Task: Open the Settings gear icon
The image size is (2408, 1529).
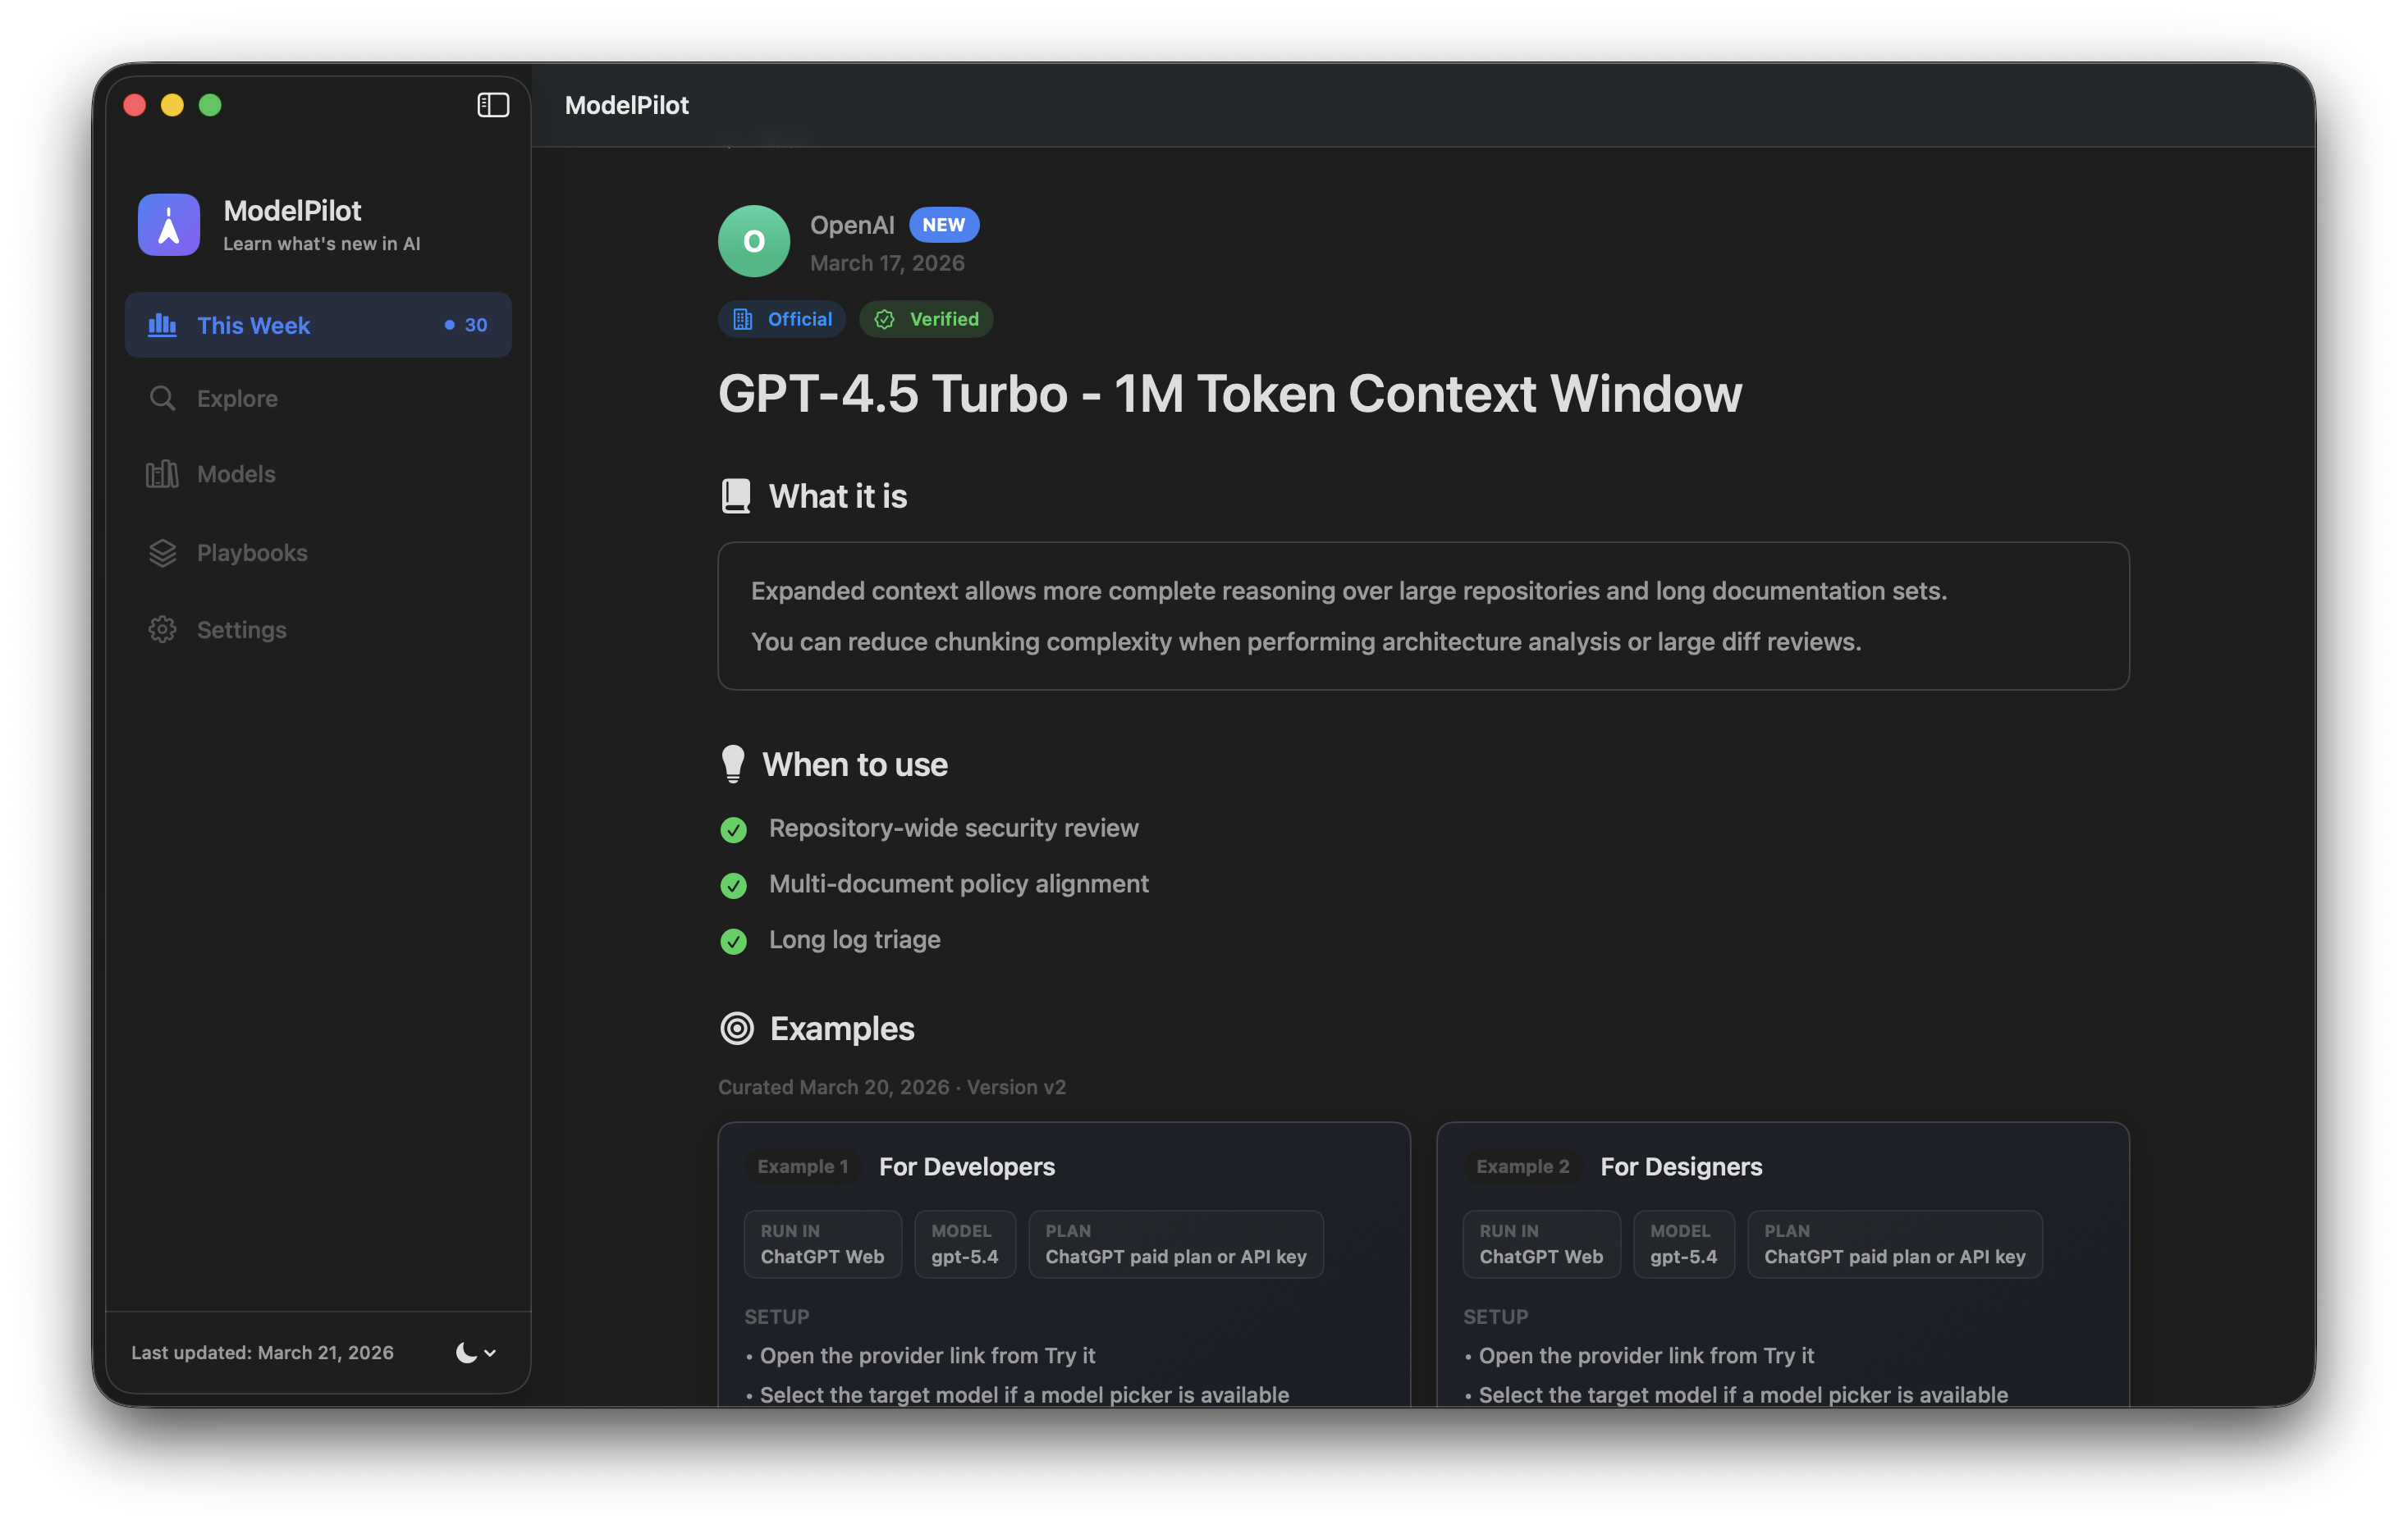Action: 162,628
